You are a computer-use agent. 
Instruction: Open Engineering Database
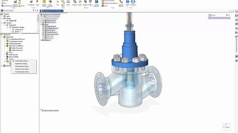(x=110, y=3)
